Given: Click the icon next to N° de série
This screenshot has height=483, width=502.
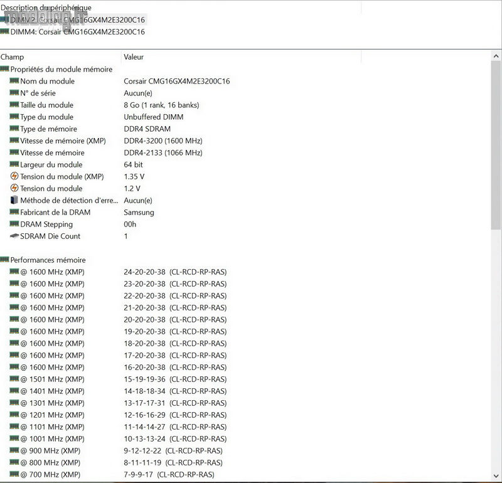Looking at the screenshot, I should point(14,92).
